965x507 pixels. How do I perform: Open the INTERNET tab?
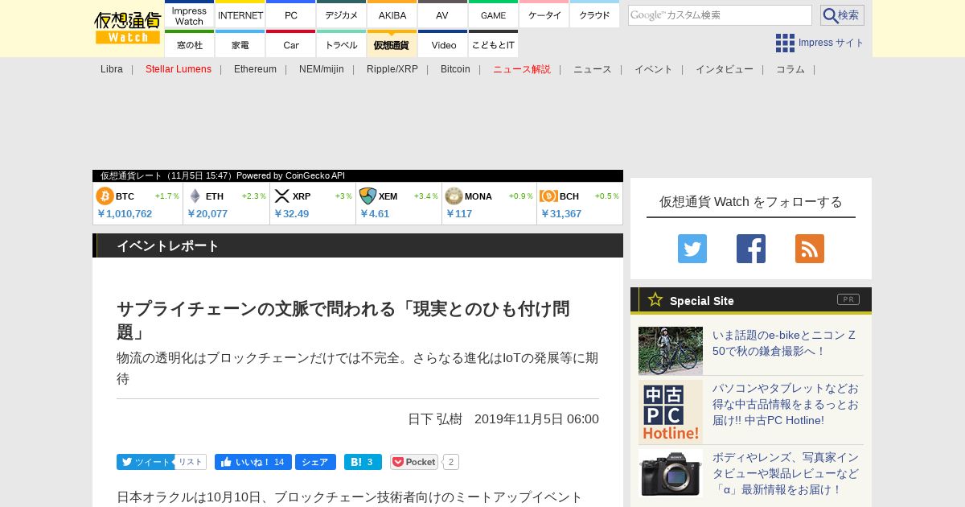coord(240,15)
